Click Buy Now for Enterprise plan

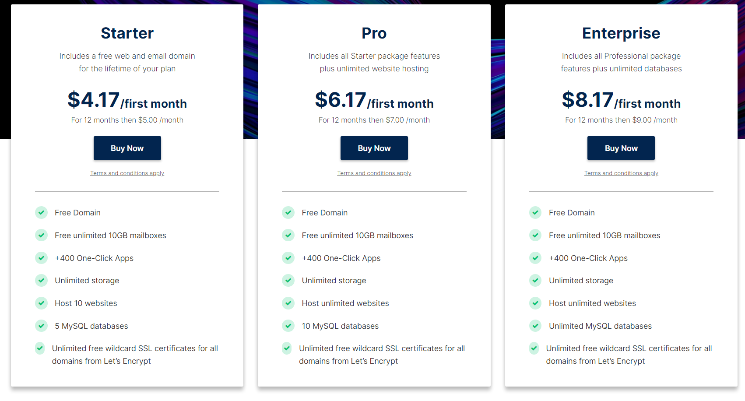(621, 148)
